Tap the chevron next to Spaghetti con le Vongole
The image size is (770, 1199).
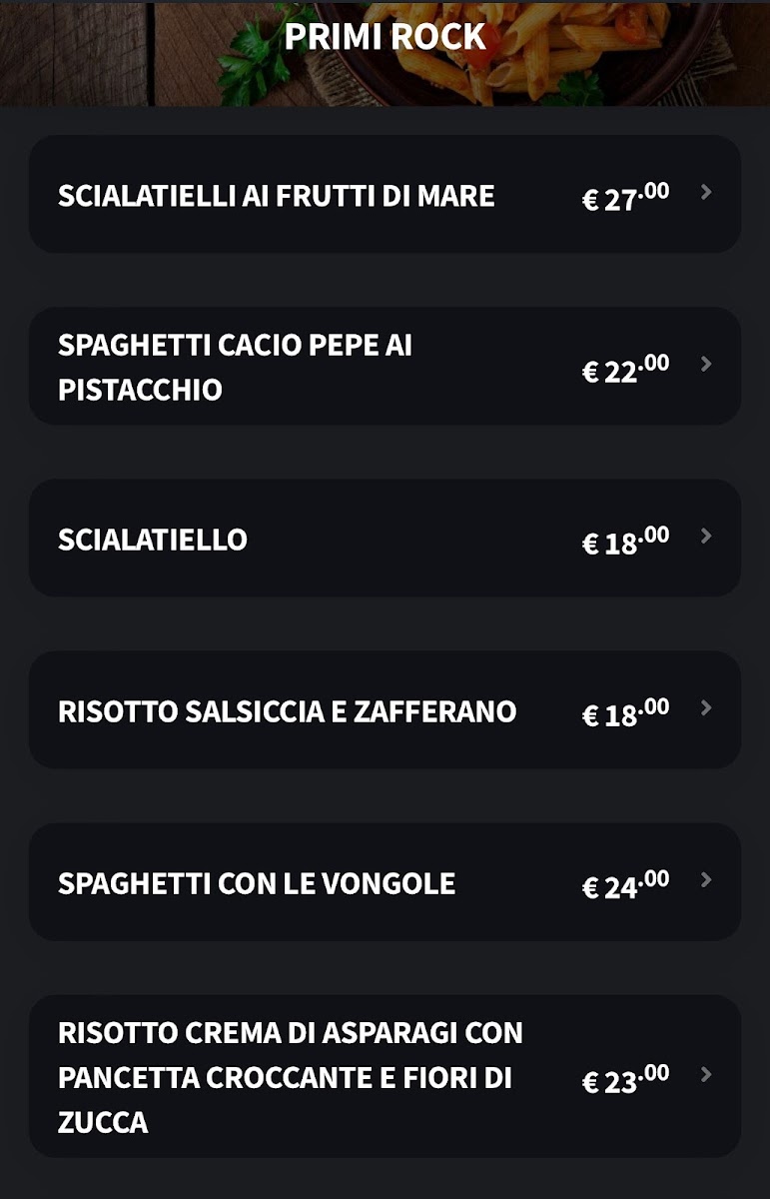pyautogui.click(x=706, y=879)
